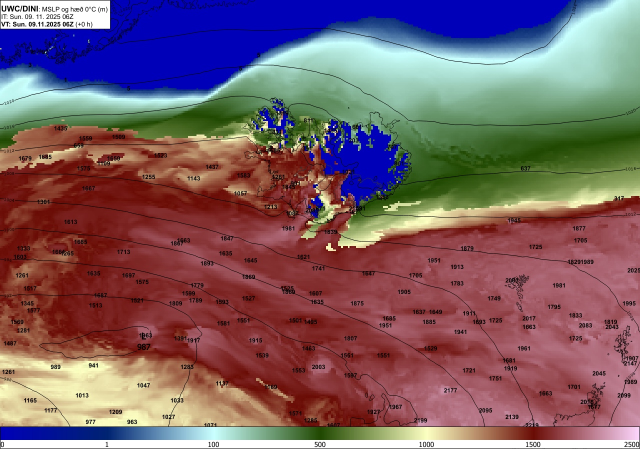Click the map value 2095
640x449 pixels.
tap(485, 410)
